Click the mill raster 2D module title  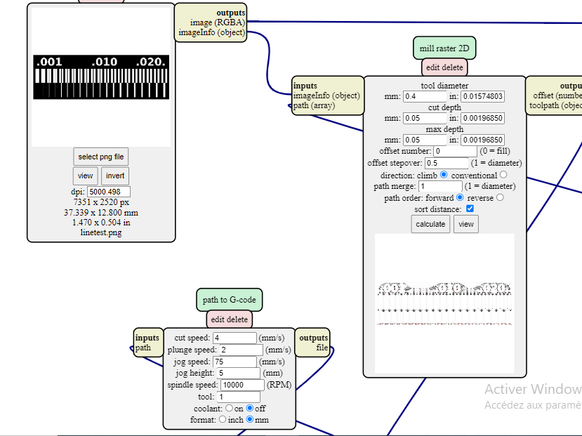[444, 48]
